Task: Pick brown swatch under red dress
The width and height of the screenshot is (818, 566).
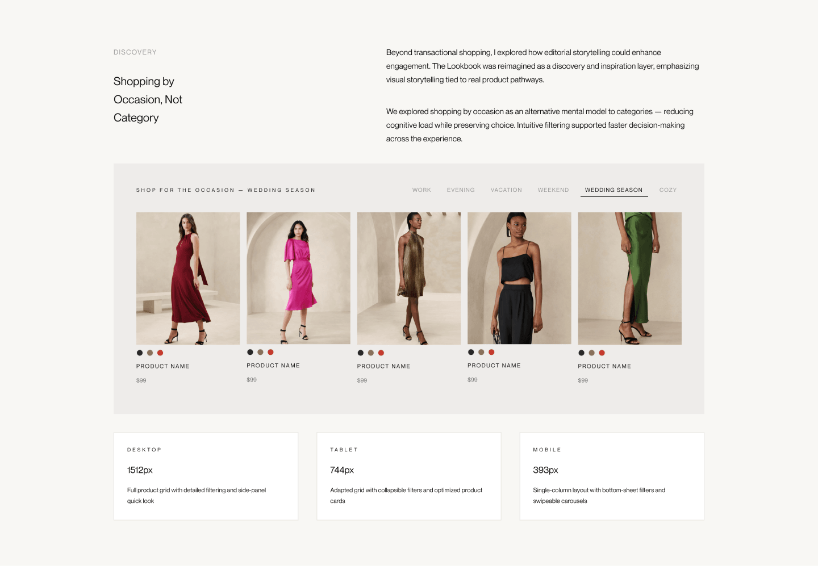Action: (x=150, y=353)
